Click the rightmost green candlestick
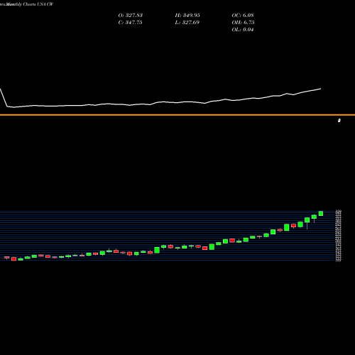The image size is (355, 355). (x=321, y=213)
